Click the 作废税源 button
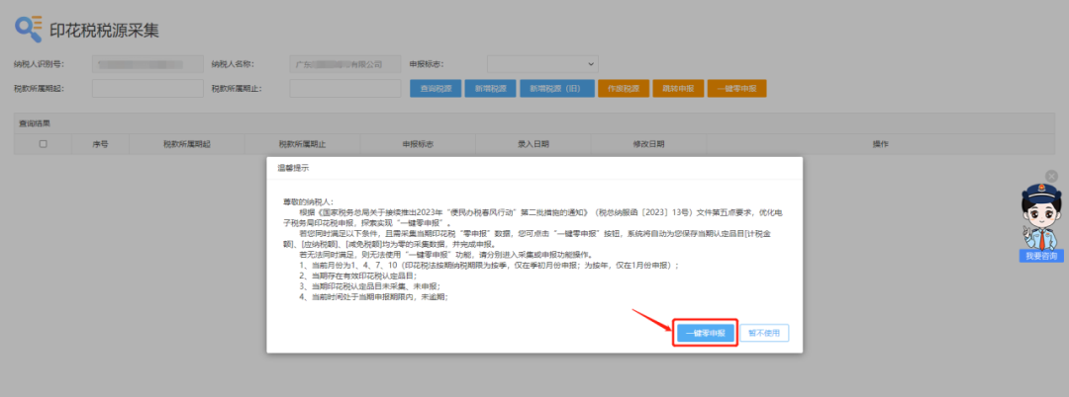Screen dimensions: 1069x397 click(x=624, y=88)
